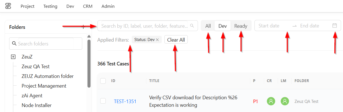Click the search magnifier icon in test search

tap(192, 26)
